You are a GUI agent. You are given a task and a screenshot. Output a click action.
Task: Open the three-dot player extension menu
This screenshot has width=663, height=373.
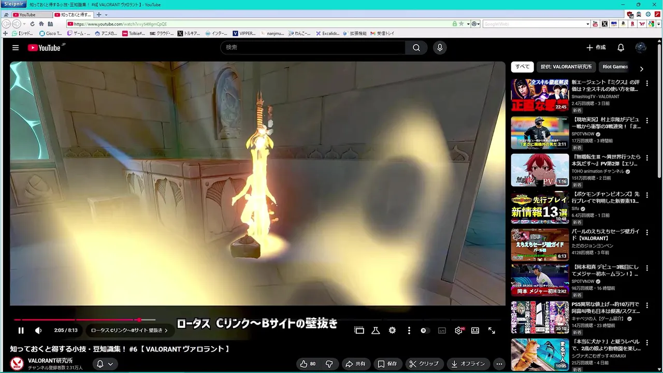click(x=409, y=331)
